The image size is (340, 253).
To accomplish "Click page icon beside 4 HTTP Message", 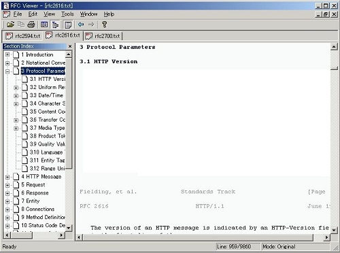I will (x=16, y=177).
